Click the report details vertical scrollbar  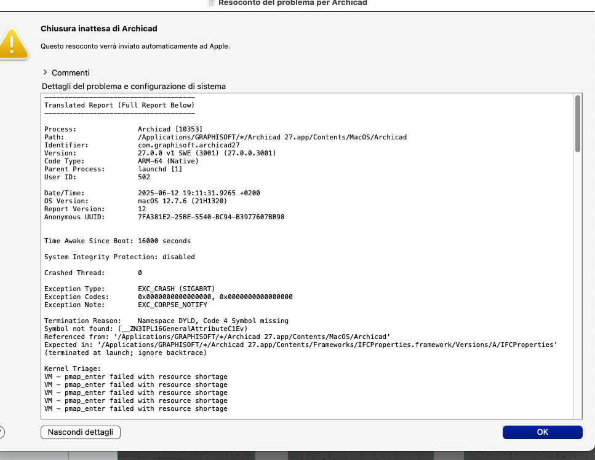point(578,124)
